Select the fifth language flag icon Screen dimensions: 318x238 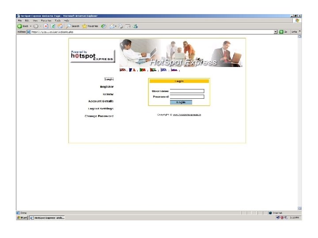click(163, 70)
